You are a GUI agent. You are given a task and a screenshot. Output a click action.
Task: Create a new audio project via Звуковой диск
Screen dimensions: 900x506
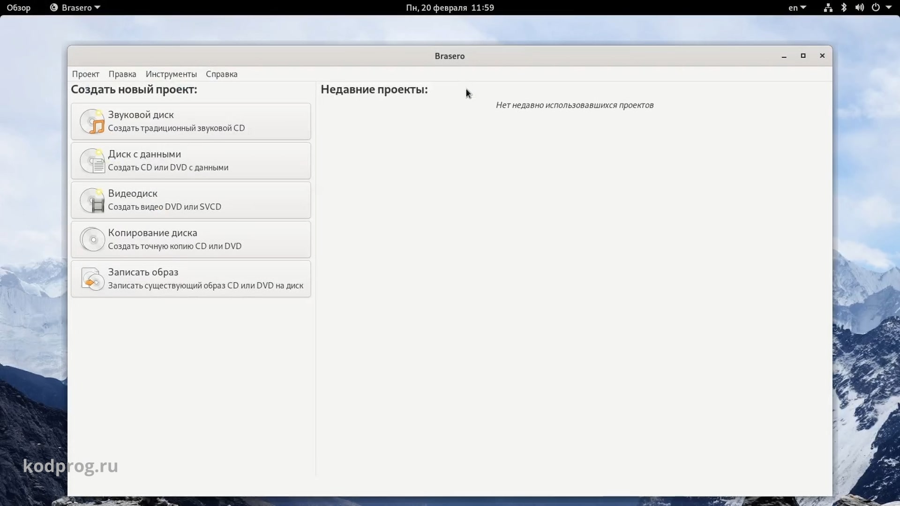pyautogui.click(x=191, y=121)
